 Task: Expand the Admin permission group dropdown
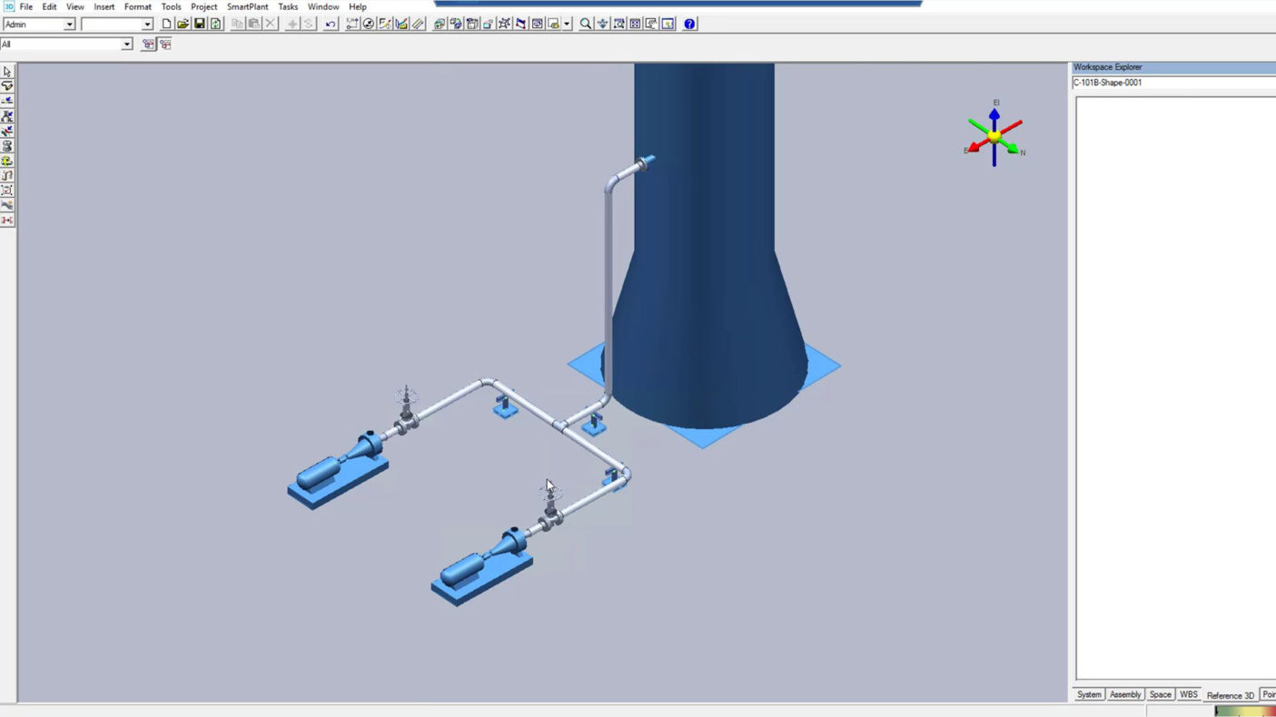[69, 25]
